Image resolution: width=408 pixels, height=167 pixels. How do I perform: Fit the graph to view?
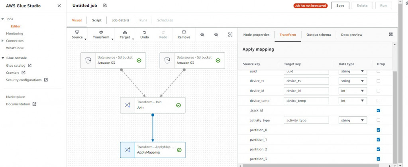230,35
